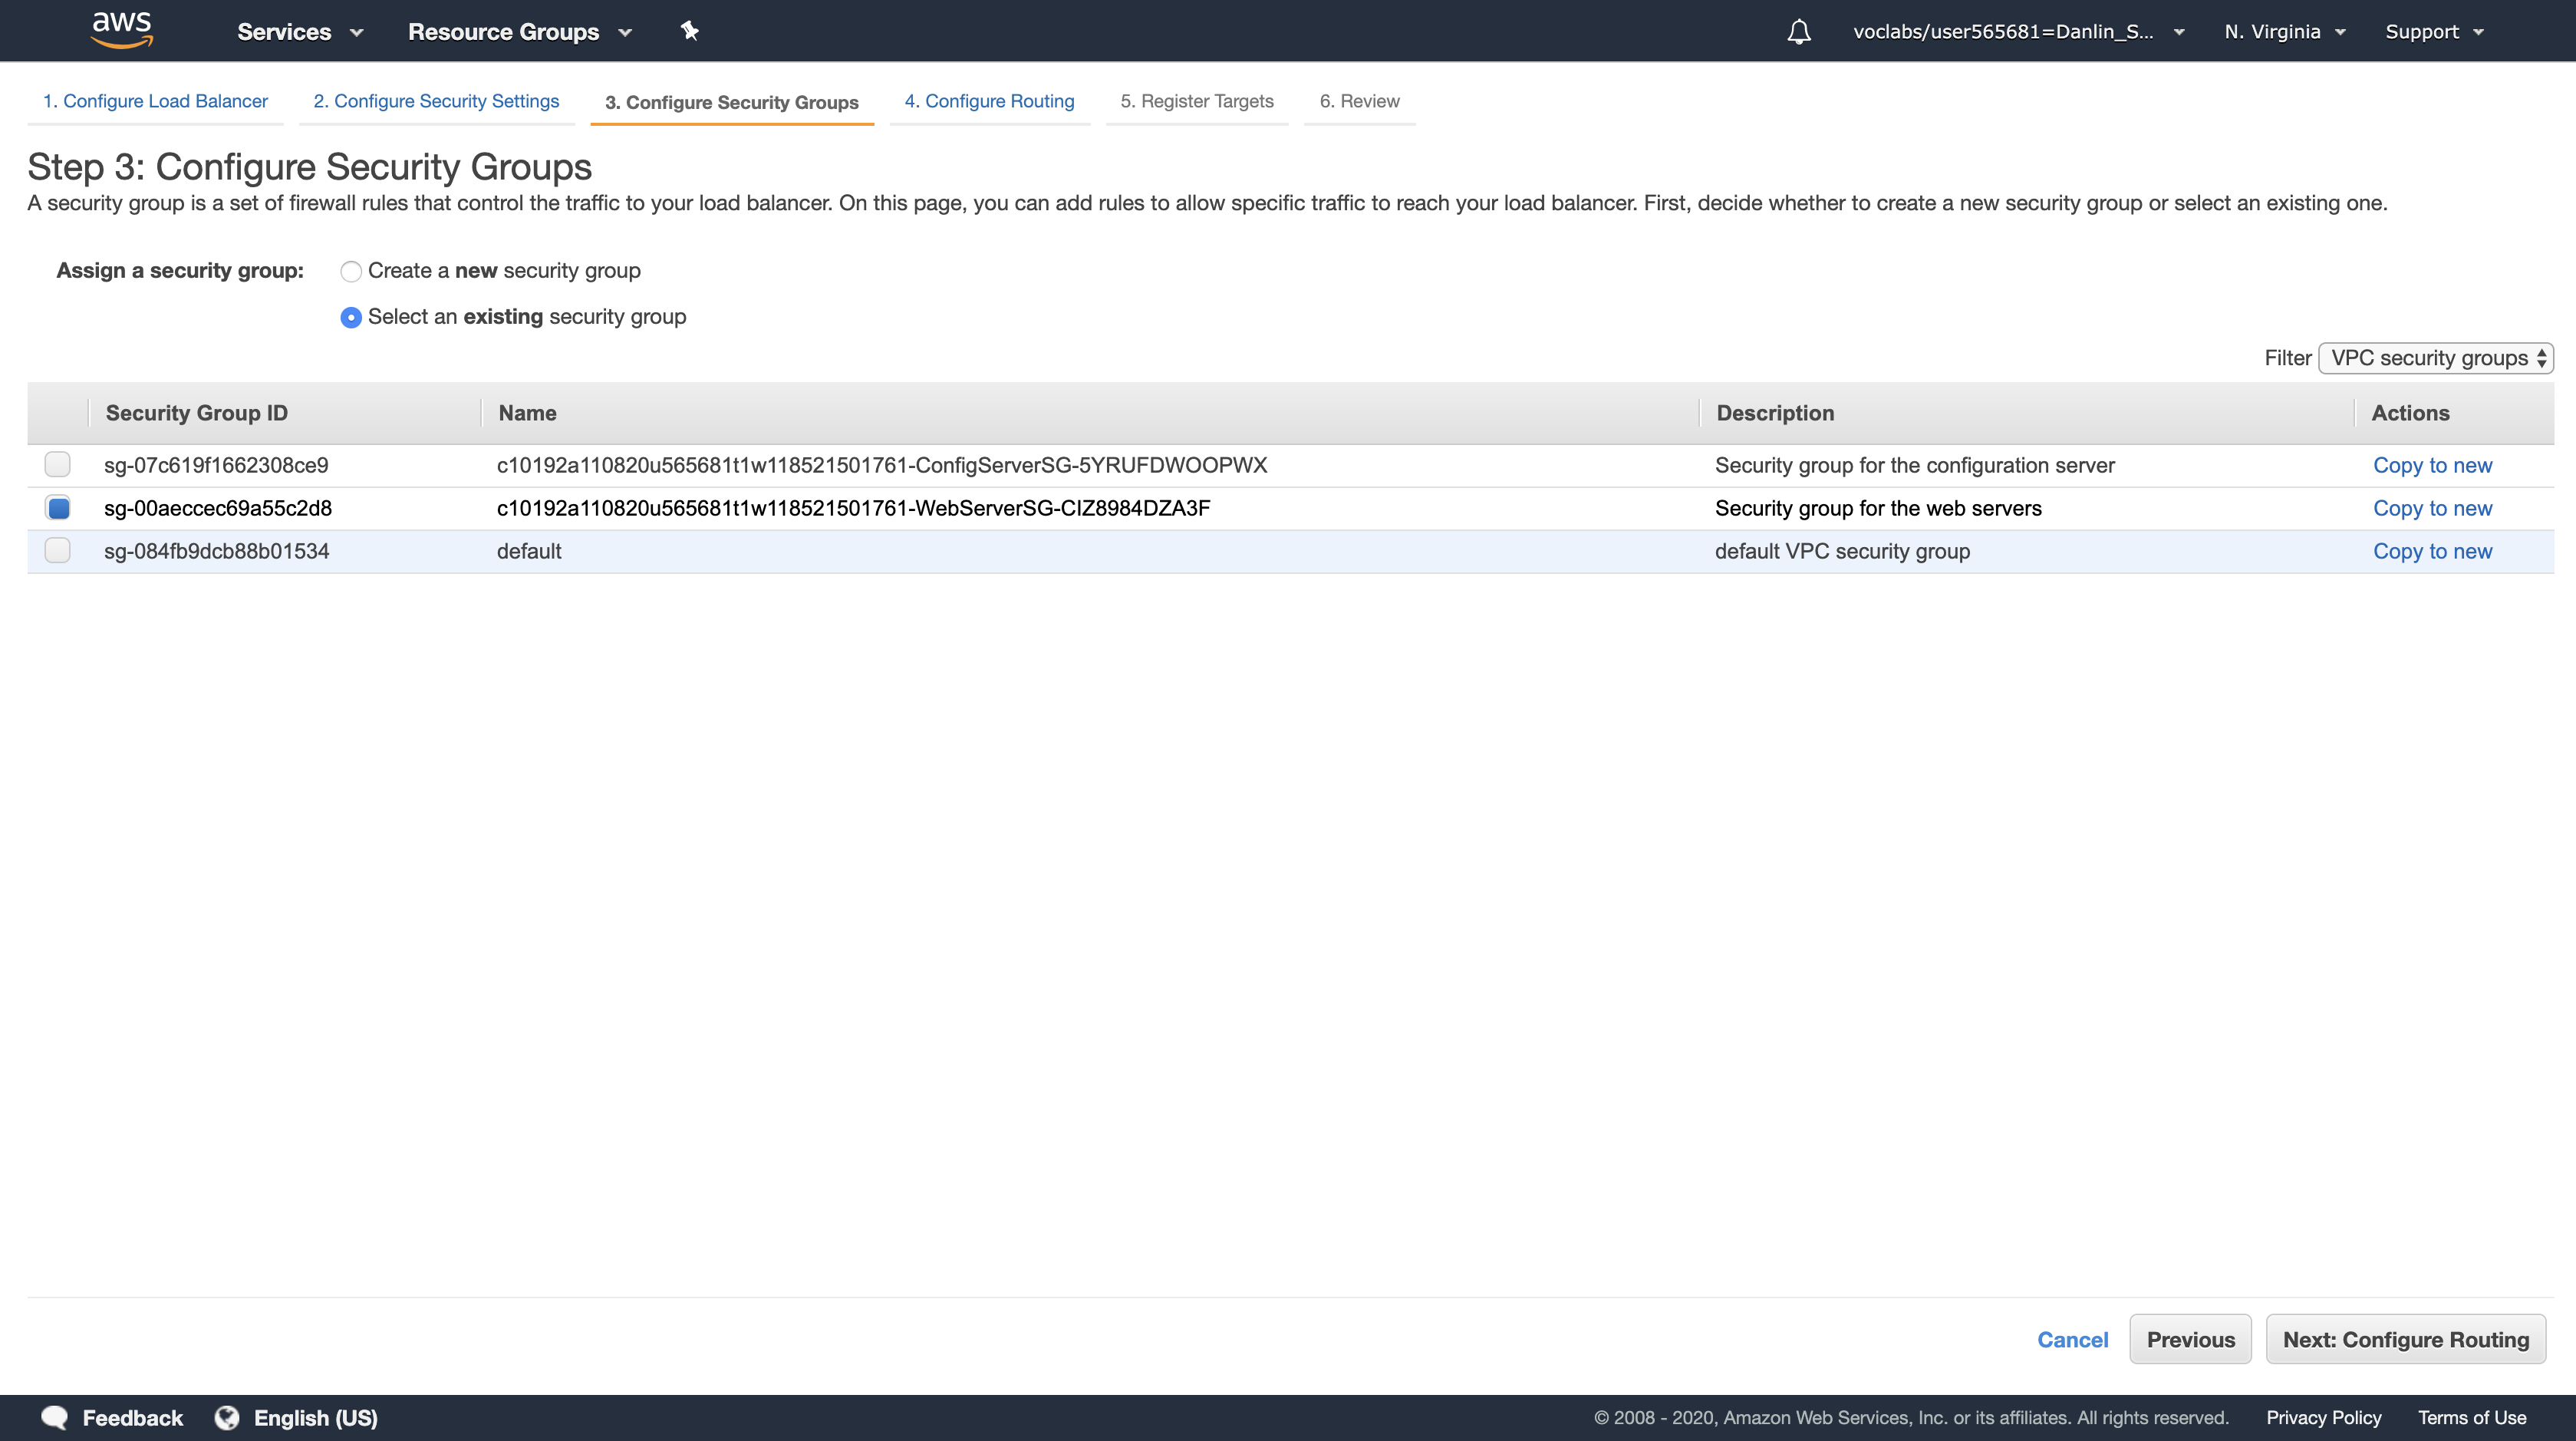Go to Configure Load Balancer step tab
This screenshot has width=2576, height=1441.
[x=155, y=101]
